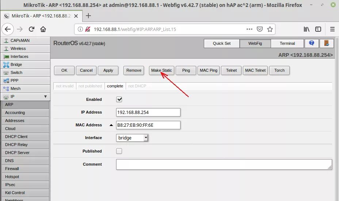Click the Cancel button
Image resolution: width=339 pixels, height=201 pixels.
[x=86, y=70]
